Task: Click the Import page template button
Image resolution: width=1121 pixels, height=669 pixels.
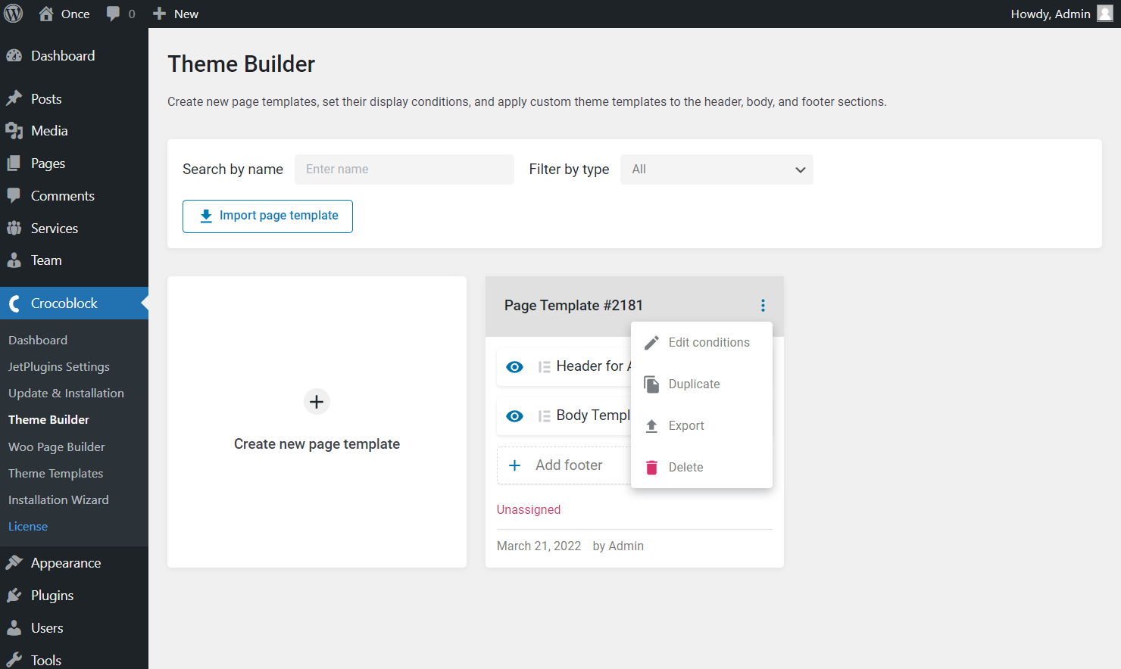Action: [267, 216]
